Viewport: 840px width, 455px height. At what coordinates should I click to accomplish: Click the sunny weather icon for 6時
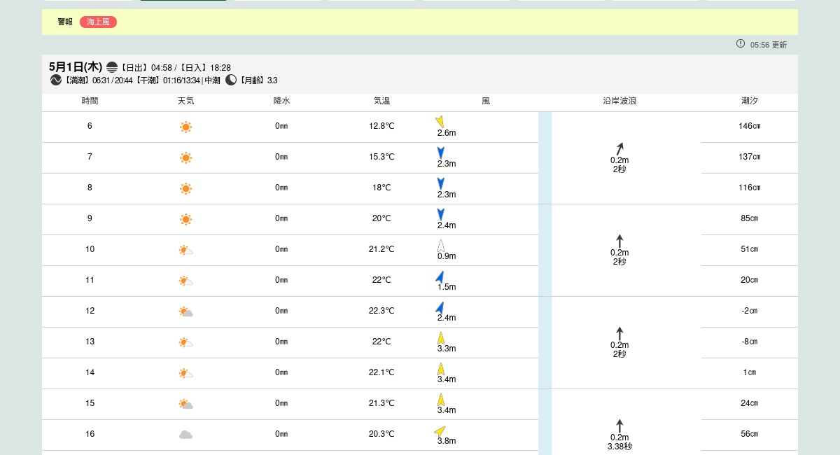(x=185, y=127)
